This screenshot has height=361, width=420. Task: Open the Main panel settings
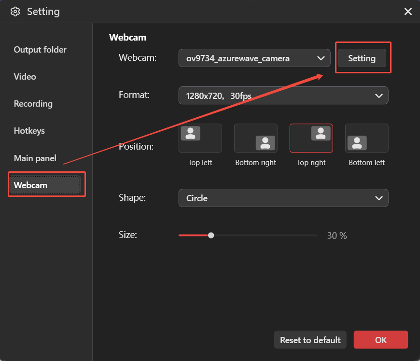tap(35, 157)
